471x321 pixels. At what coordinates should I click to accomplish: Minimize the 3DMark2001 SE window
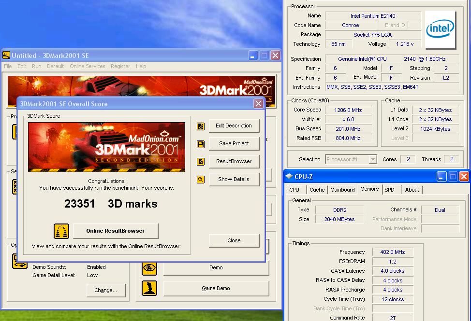pos(253,56)
